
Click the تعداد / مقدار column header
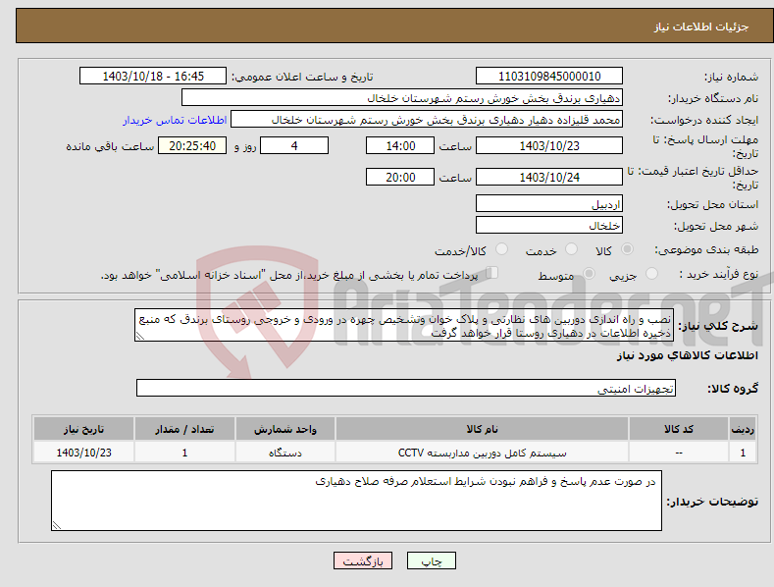[x=184, y=429]
